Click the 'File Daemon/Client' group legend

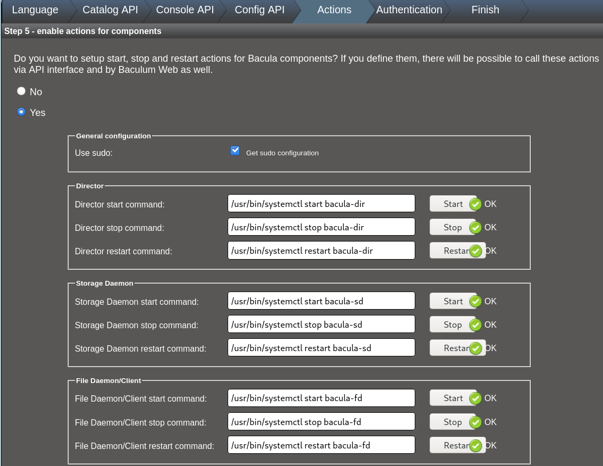pos(108,380)
